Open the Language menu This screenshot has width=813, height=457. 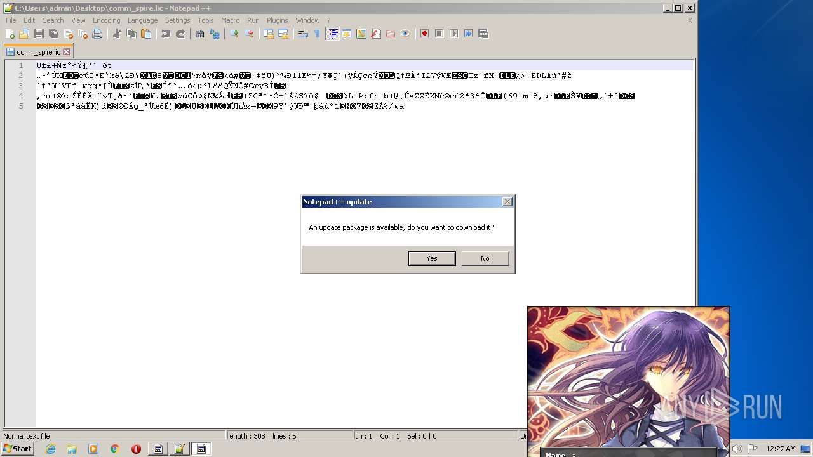point(142,20)
